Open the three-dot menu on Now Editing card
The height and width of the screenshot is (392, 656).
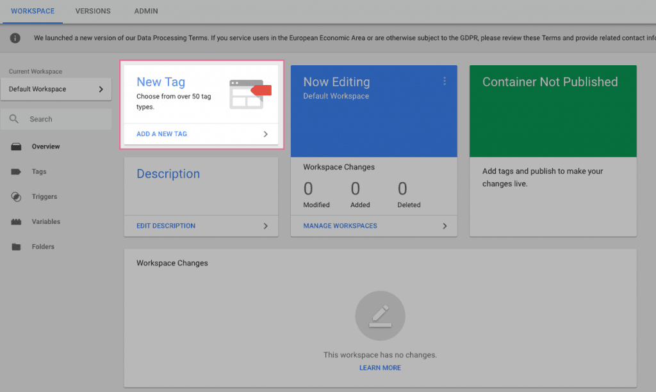click(445, 81)
